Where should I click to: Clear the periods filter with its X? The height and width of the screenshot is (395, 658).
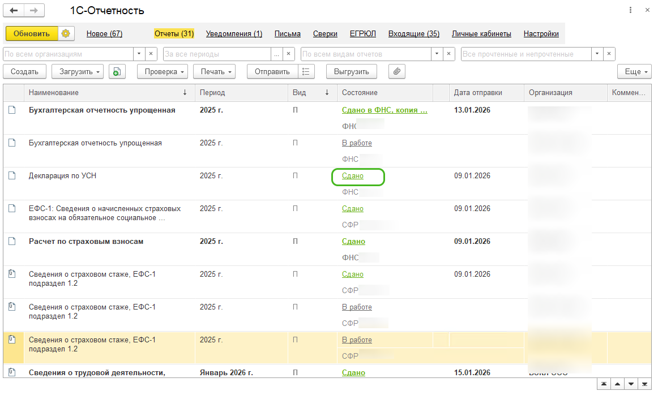(289, 54)
